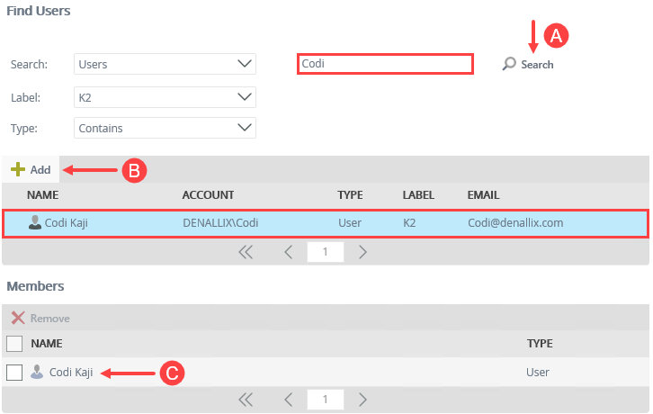This screenshot has width=653, height=414.
Task: Click the magnifier Search icon
Action: pyautogui.click(x=510, y=64)
